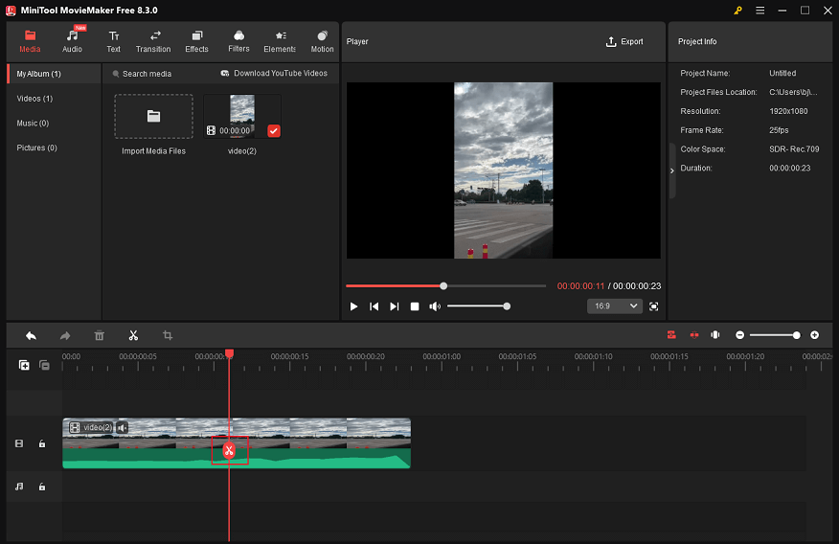Click the Resolution value 1920x1080
This screenshot has width=839, height=544.
[x=788, y=111]
